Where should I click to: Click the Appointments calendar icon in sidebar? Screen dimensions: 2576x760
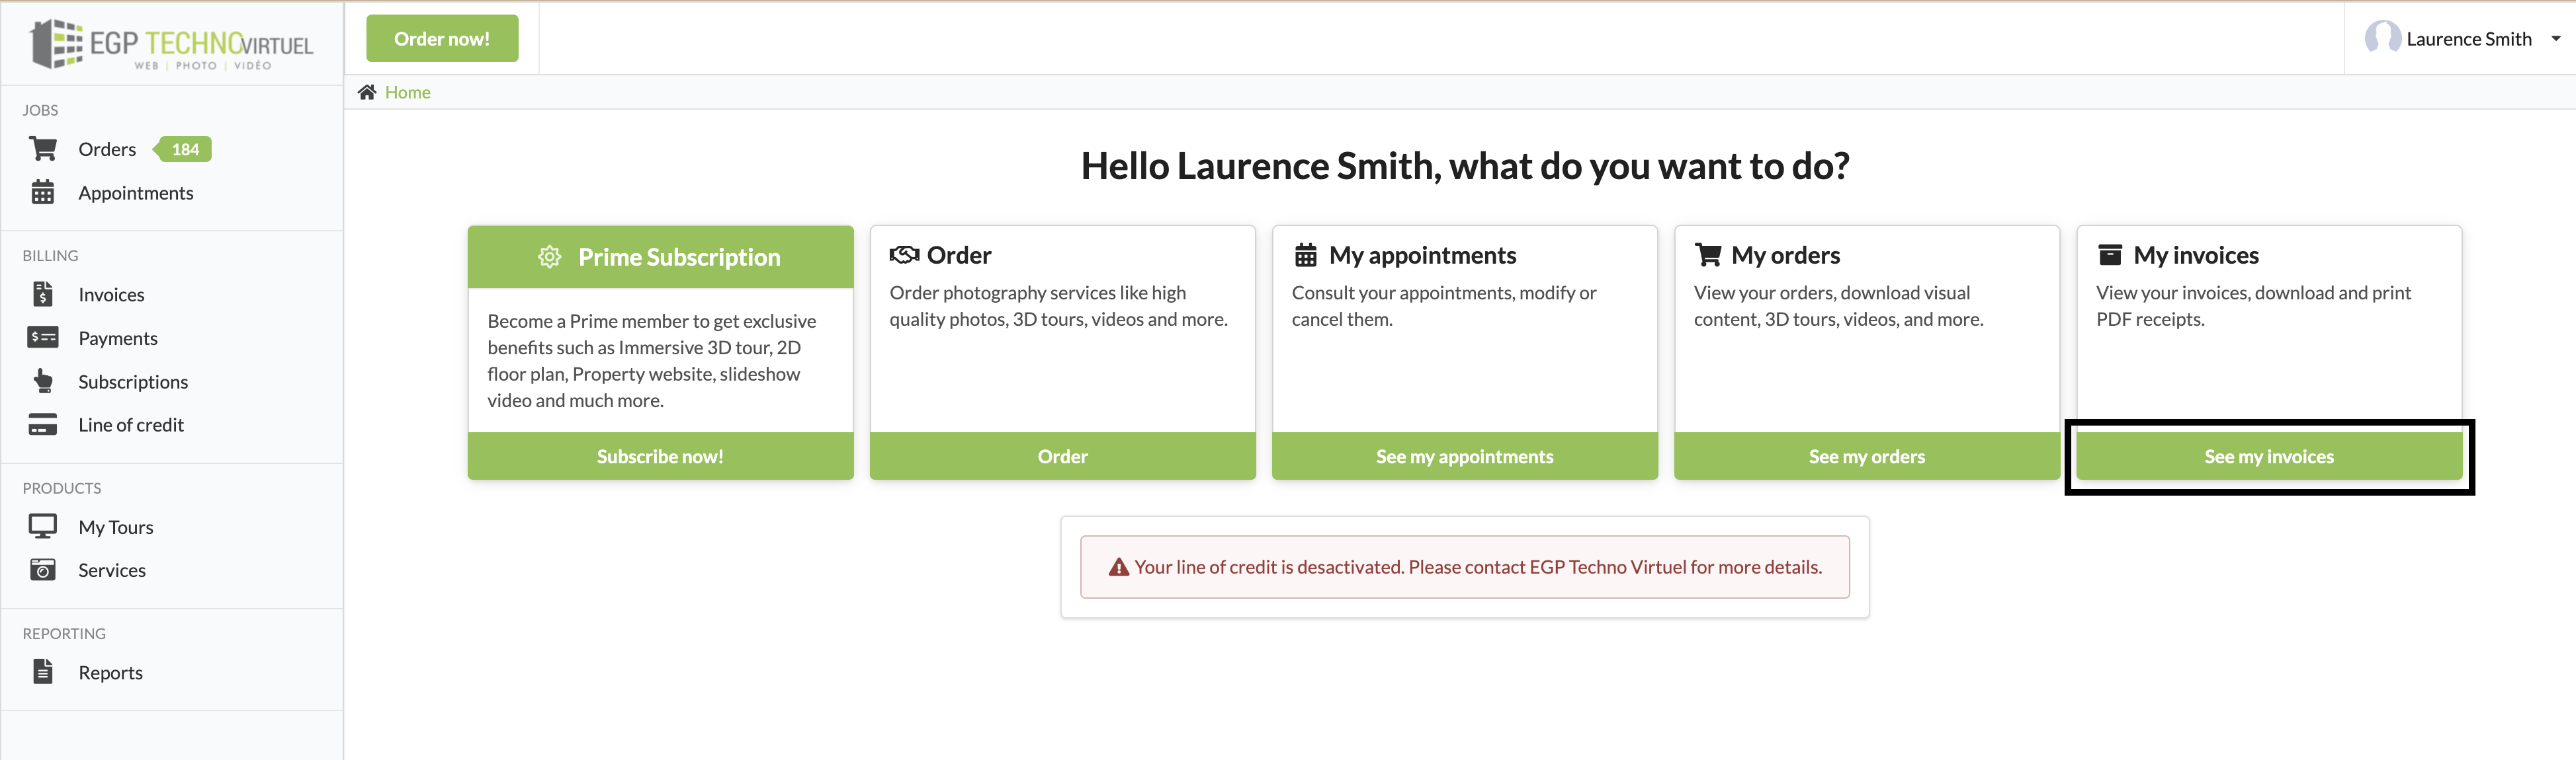point(43,193)
